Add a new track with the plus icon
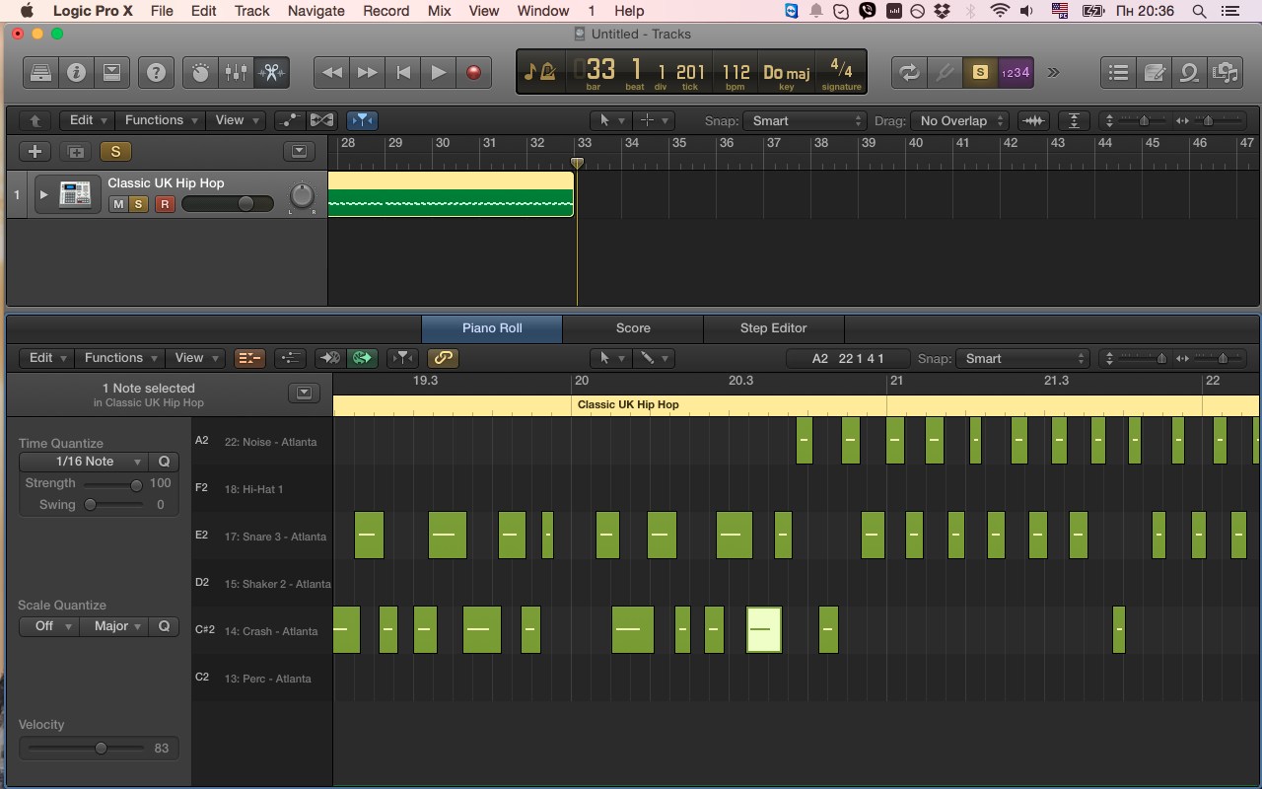The height and width of the screenshot is (789, 1262). (34, 151)
